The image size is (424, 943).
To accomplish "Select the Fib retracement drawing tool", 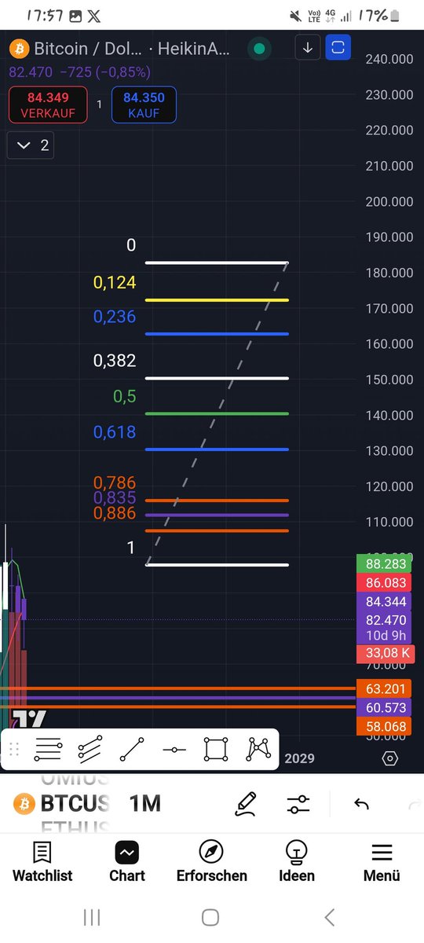I will 48,749.
